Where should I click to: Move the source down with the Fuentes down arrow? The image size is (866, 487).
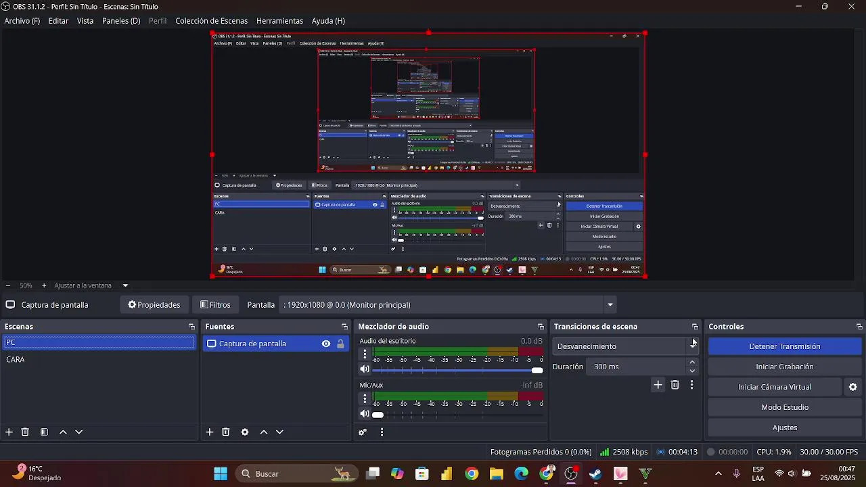pyautogui.click(x=279, y=432)
